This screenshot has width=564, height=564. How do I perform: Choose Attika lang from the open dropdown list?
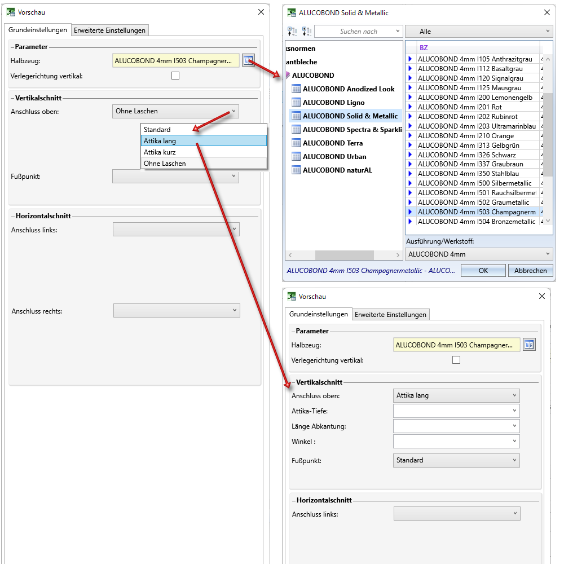click(x=204, y=140)
